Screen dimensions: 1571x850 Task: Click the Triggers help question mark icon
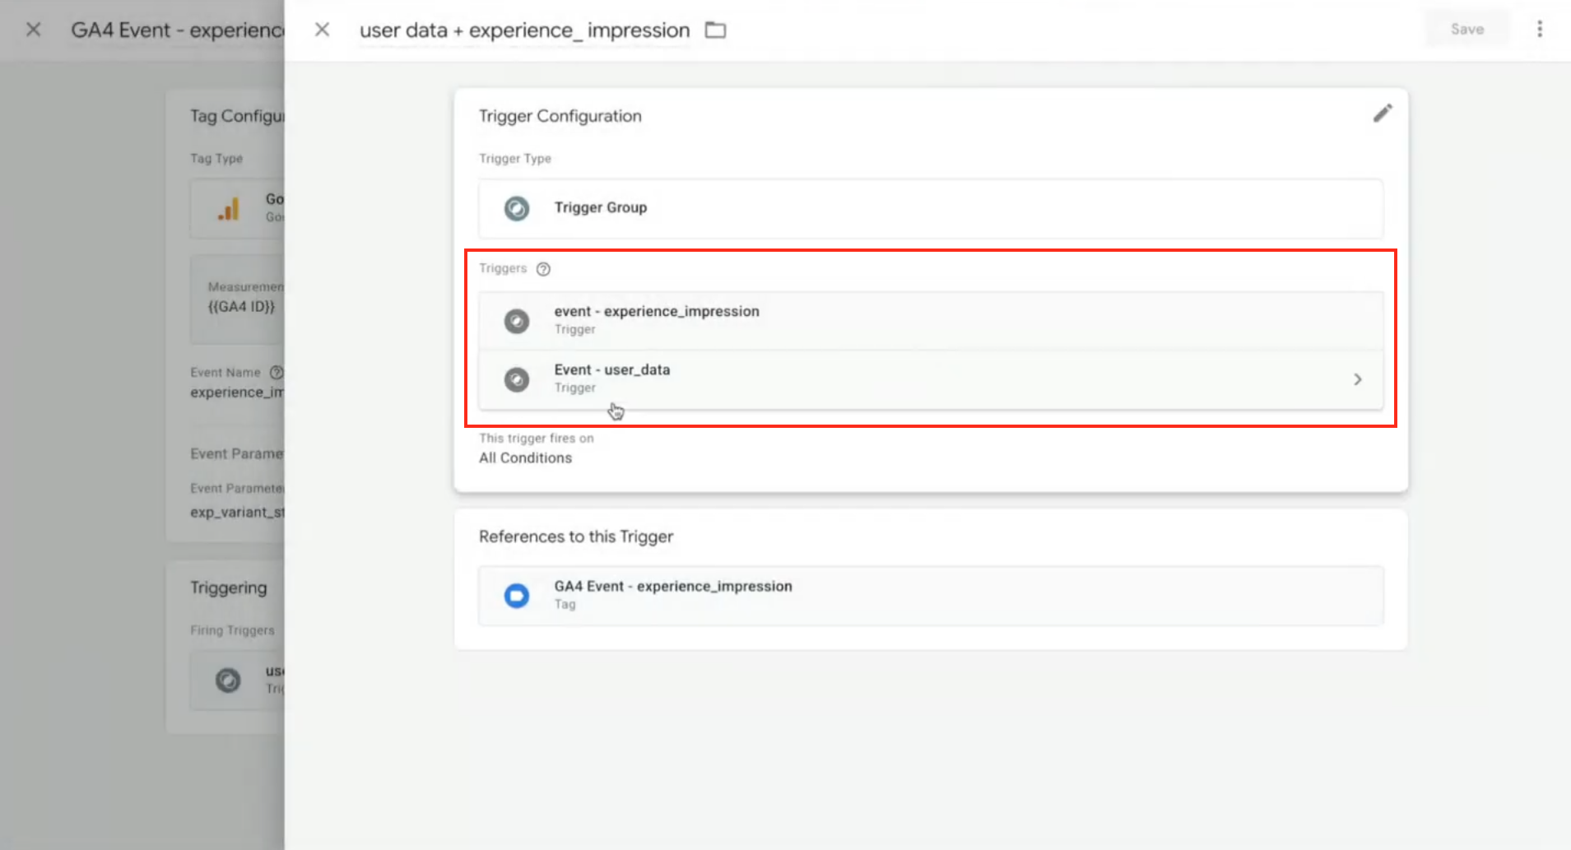tap(543, 269)
